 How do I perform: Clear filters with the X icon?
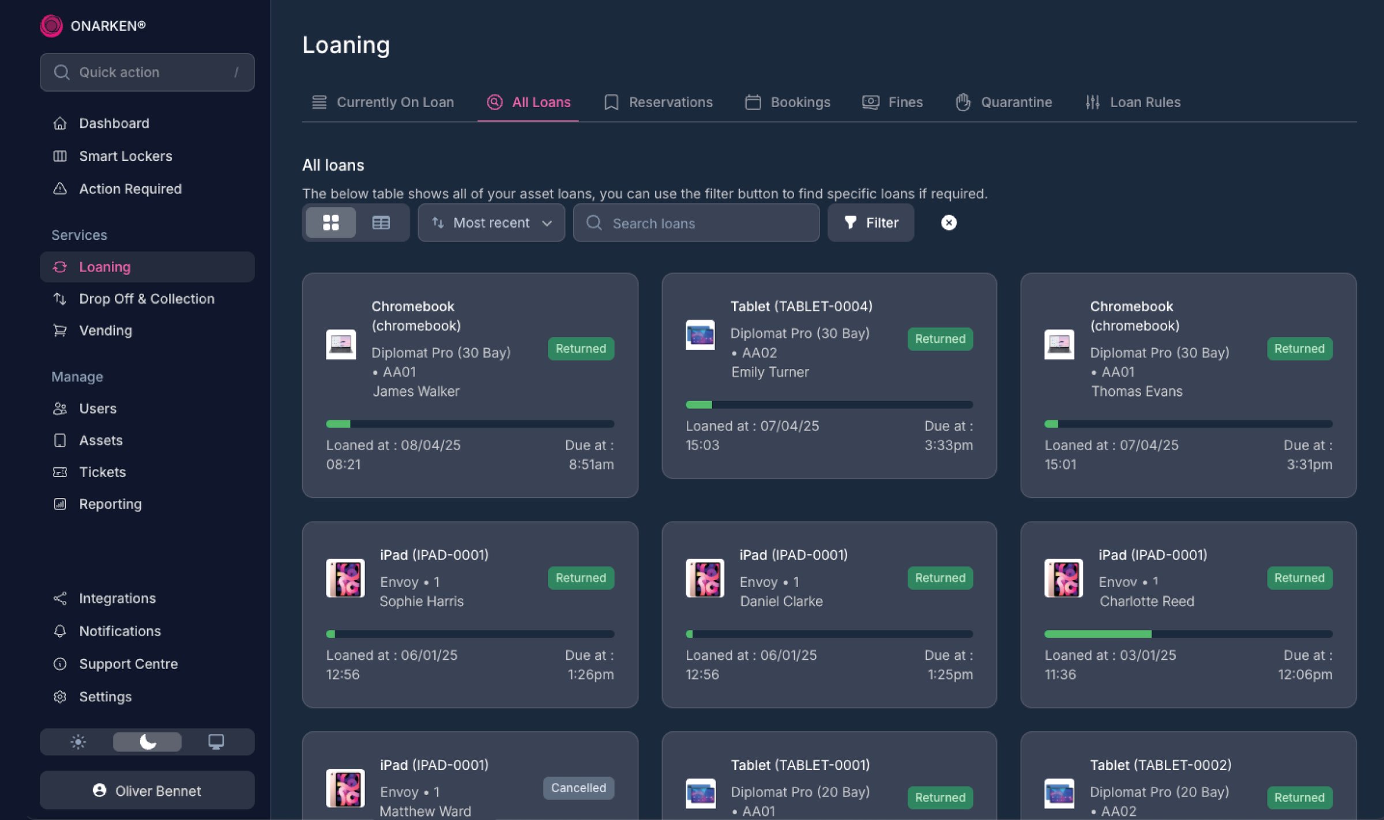pos(949,222)
